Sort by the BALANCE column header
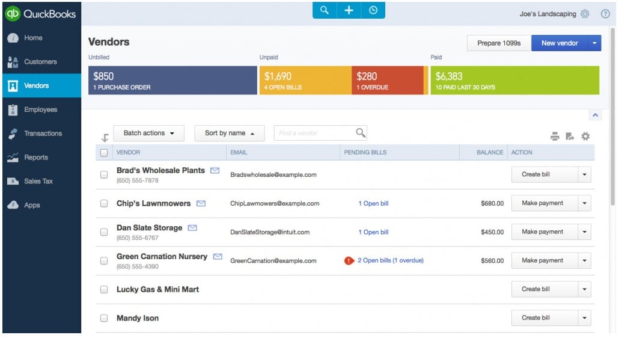The image size is (619, 338). point(490,152)
